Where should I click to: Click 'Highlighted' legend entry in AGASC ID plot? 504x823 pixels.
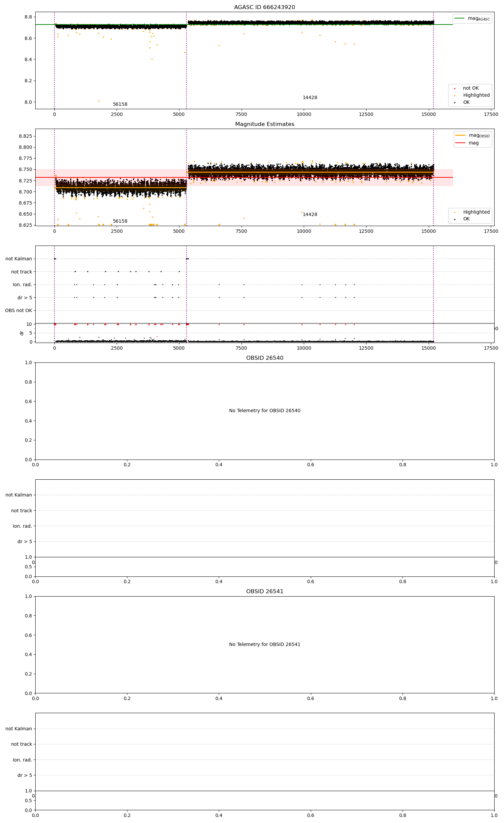coord(473,95)
